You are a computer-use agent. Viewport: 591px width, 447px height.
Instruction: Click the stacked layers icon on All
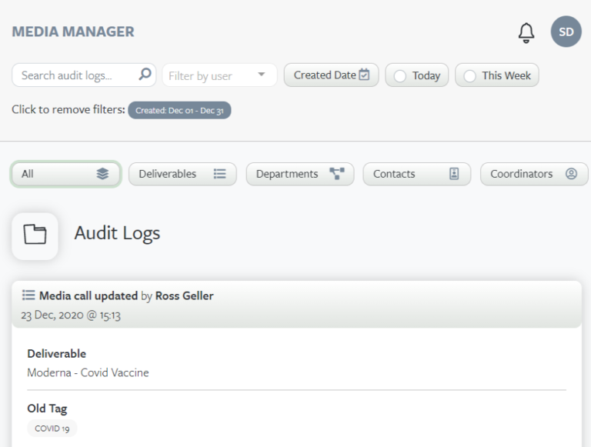[x=102, y=174]
